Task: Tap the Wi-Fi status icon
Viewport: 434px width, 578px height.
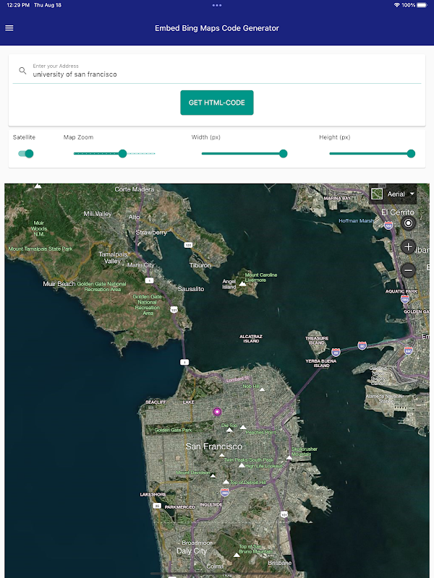Action: click(x=397, y=5)
